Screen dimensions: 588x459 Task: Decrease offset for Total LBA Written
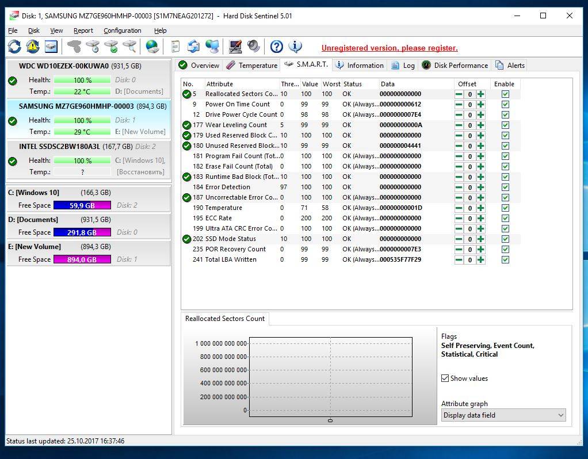[x=459, y=260]
